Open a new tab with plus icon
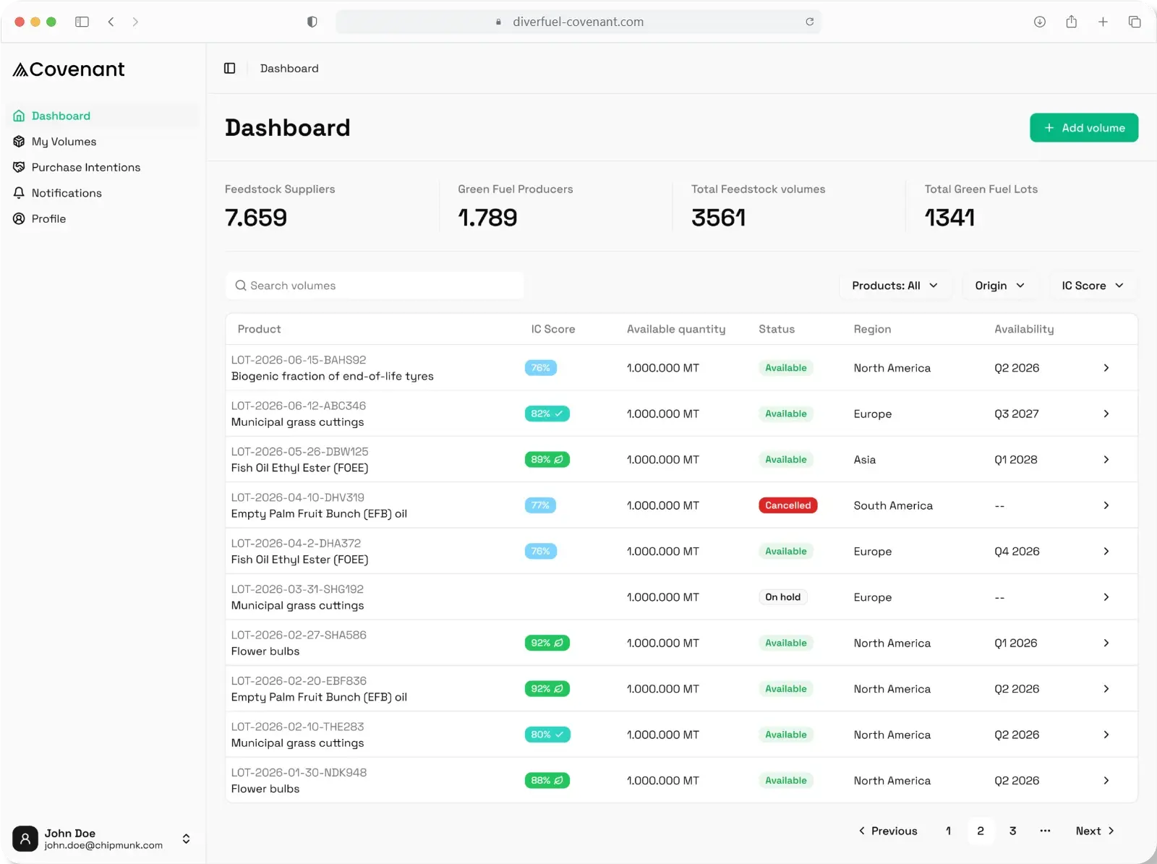 tap(1103, 22)
